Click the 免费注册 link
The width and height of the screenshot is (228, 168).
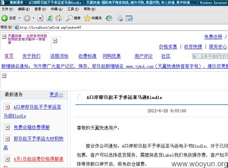(x=213, y=37)
